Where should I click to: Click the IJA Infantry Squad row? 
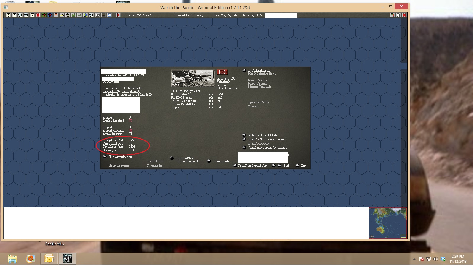(197, 94)
